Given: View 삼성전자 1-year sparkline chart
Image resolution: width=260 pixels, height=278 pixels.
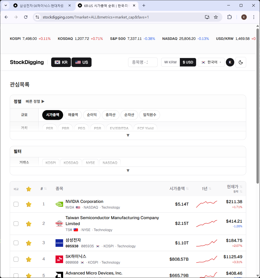Looking at the screenshot, I should (x=207, y=243).
